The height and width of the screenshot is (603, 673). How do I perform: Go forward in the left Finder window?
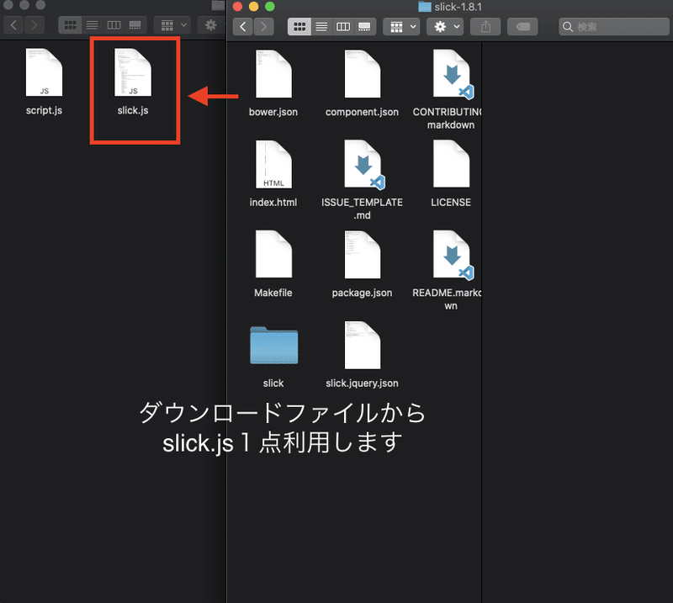pyautogui.click(x=34, y=25)
